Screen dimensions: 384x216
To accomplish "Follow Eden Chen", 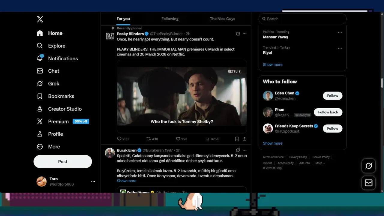I will point(332,96).
